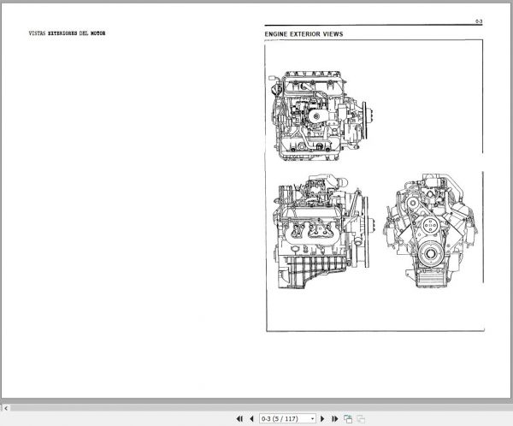Click the ENGINE EXTERIOR VIEWS heading
Screen dimensions: 513x426
click(304, 34)
